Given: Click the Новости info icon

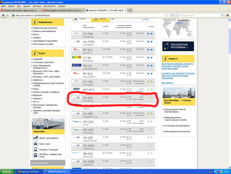Looking at the screenshot, I should [x=166, y=58].
